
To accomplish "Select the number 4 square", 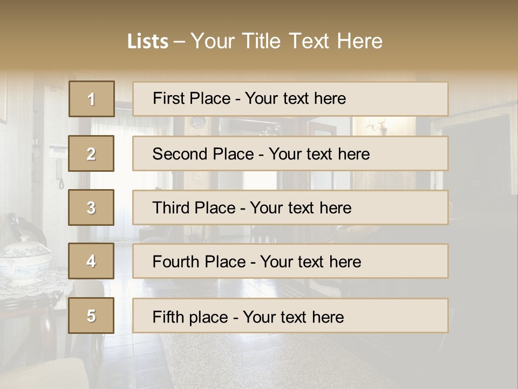I will [92, 261].
